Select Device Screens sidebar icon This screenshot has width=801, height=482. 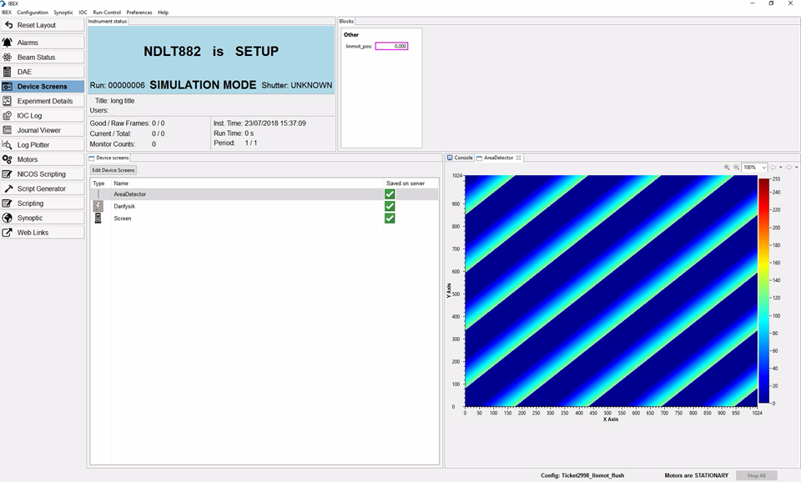pyautogui.click(x=8, y=86)
